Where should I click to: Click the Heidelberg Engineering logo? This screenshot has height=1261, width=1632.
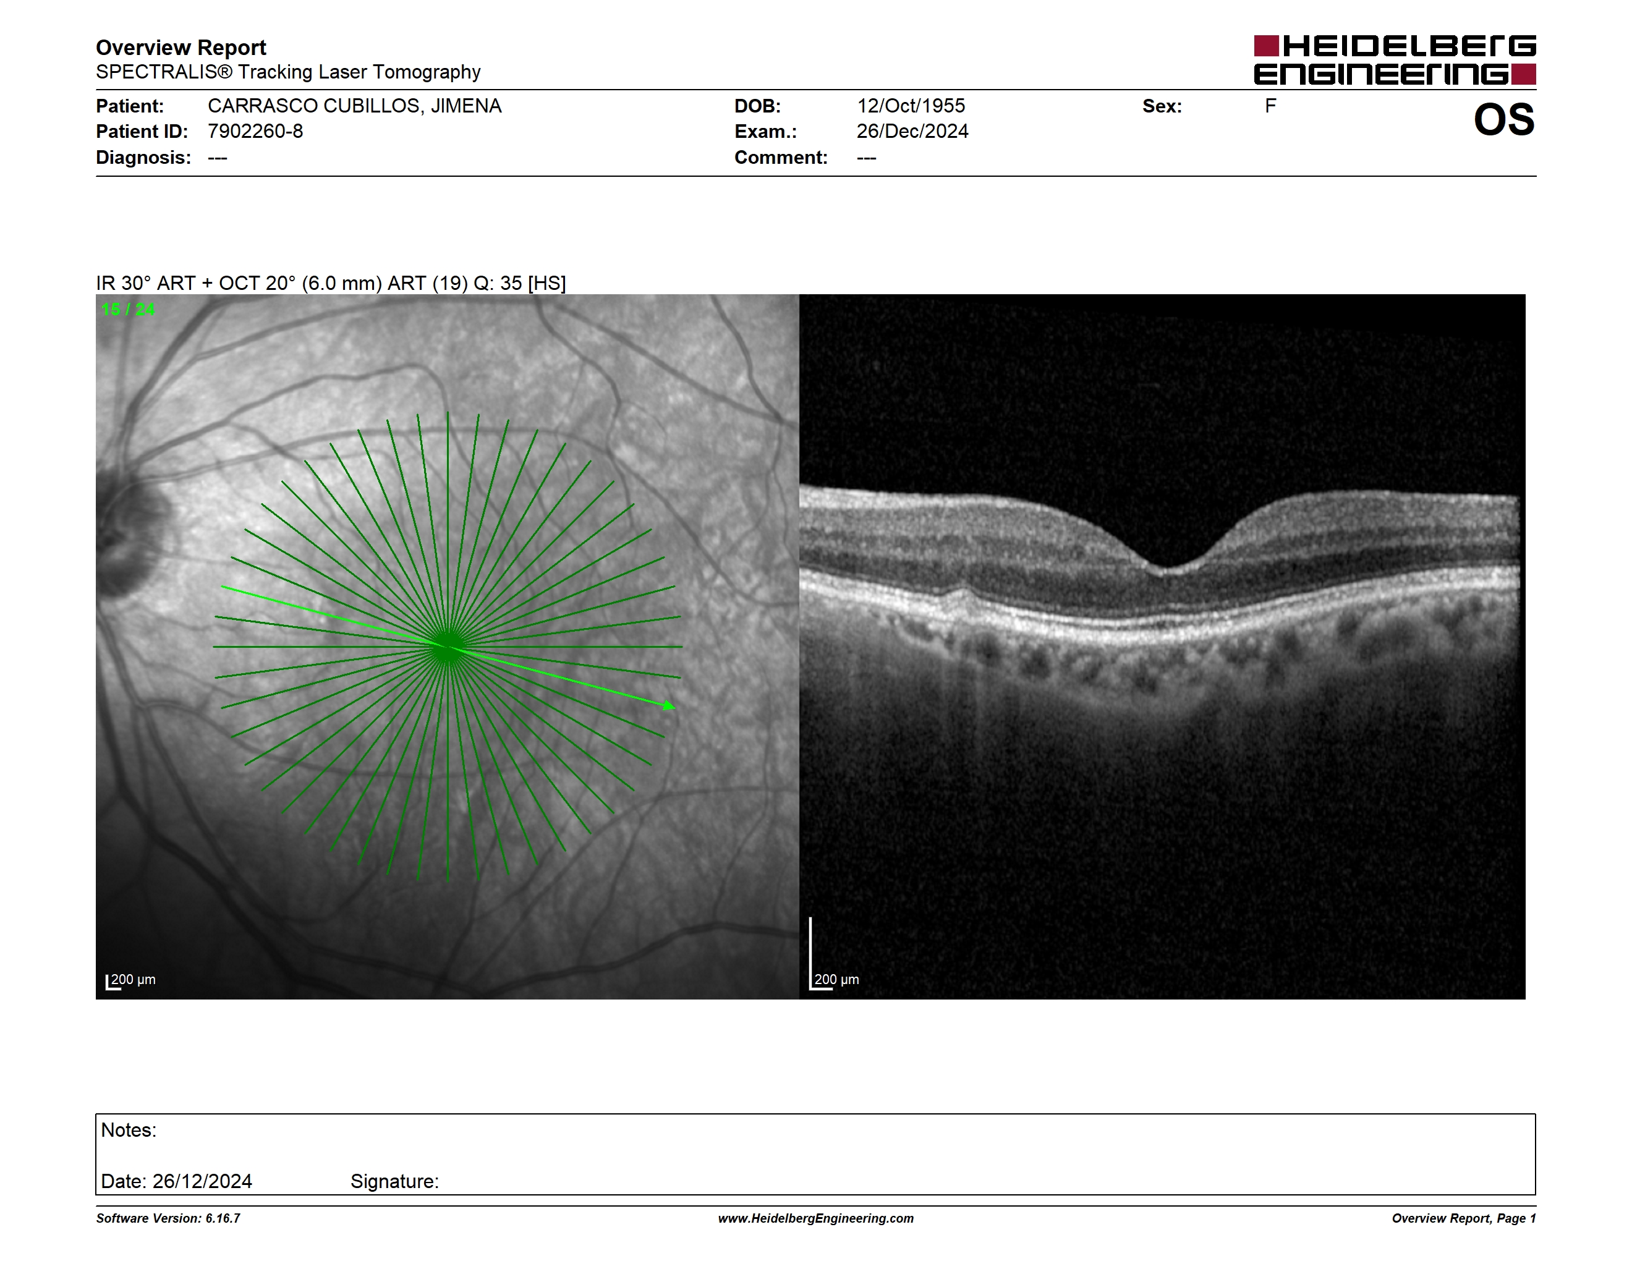click(x=1395, y=60)
